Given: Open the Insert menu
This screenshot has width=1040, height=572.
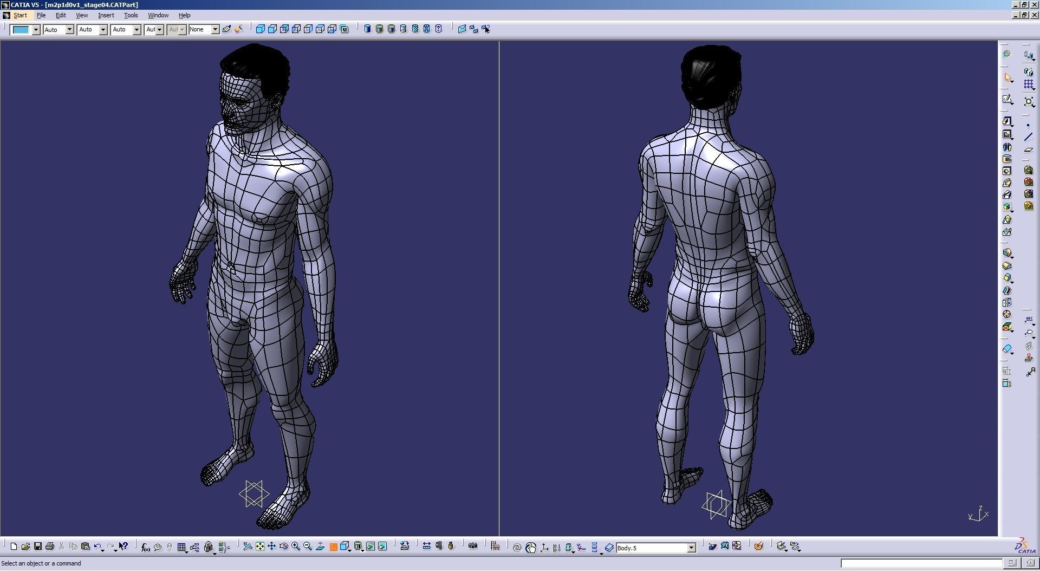Looking at the screenshot, I should tap(106, 15).
